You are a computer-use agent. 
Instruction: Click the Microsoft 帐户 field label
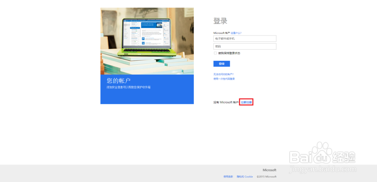[x=222, y=33]
